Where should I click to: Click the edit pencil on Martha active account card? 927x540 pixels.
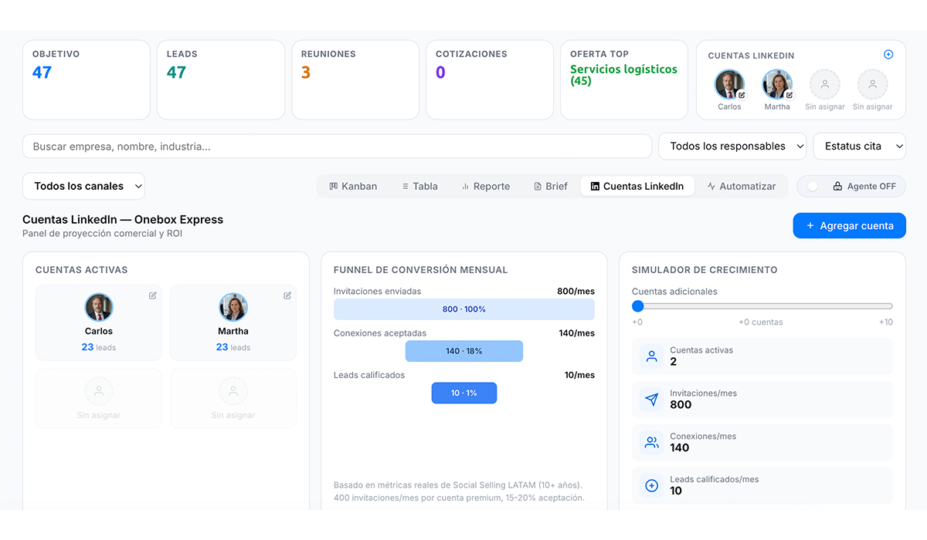pos(287,295)
